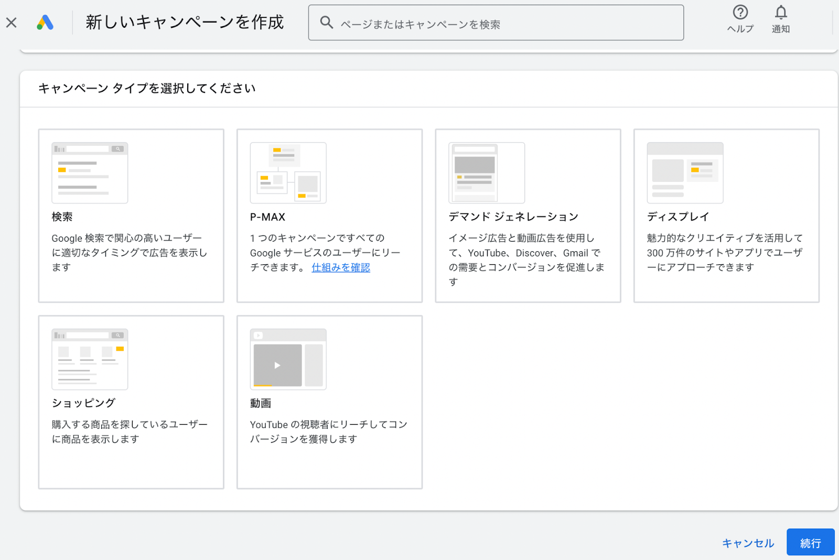Click the キャンペーン タイプを選択してください heading
Image resolution: width=839 pixels, height=560 pixels.
tap(147, 88)
